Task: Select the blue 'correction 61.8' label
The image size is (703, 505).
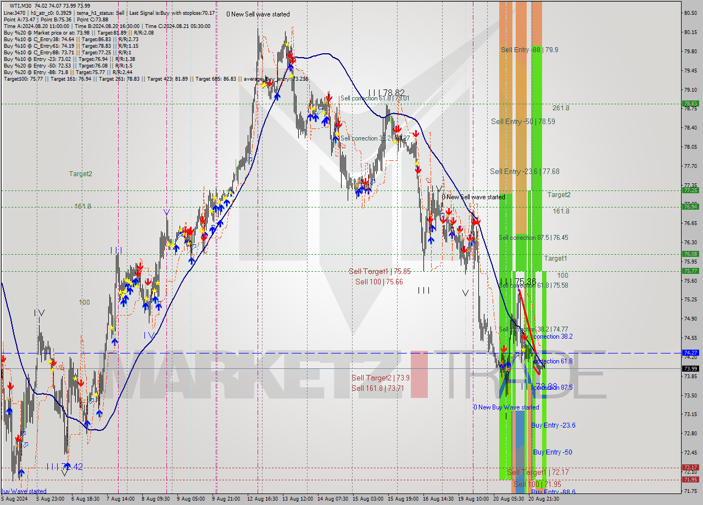Action: (553, 361)
